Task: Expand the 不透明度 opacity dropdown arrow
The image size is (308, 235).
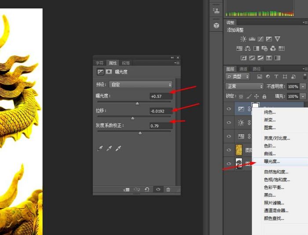Action: pyautogui.click(x=303, y=86)
